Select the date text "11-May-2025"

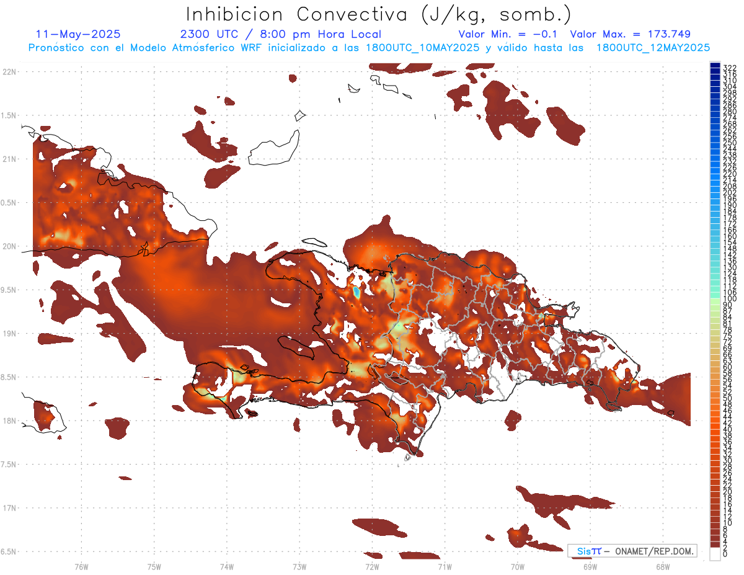pos(78,35)
